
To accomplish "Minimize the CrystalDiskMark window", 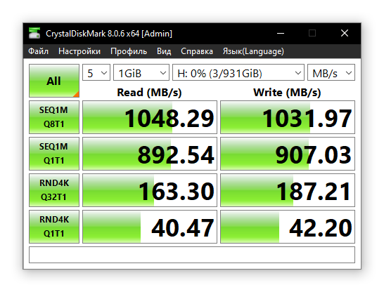I will (281, 33).
